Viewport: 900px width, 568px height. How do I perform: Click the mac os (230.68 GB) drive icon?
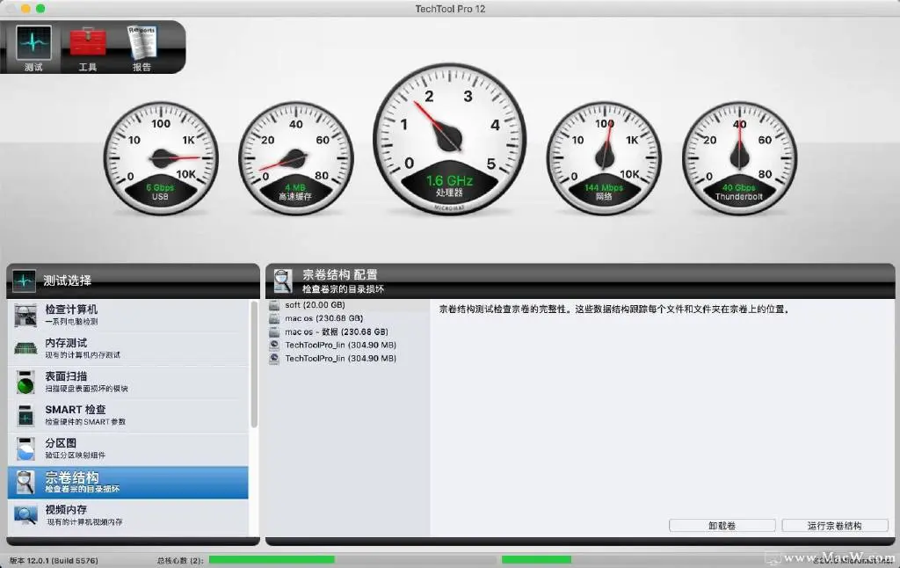(x=274, y=318)
